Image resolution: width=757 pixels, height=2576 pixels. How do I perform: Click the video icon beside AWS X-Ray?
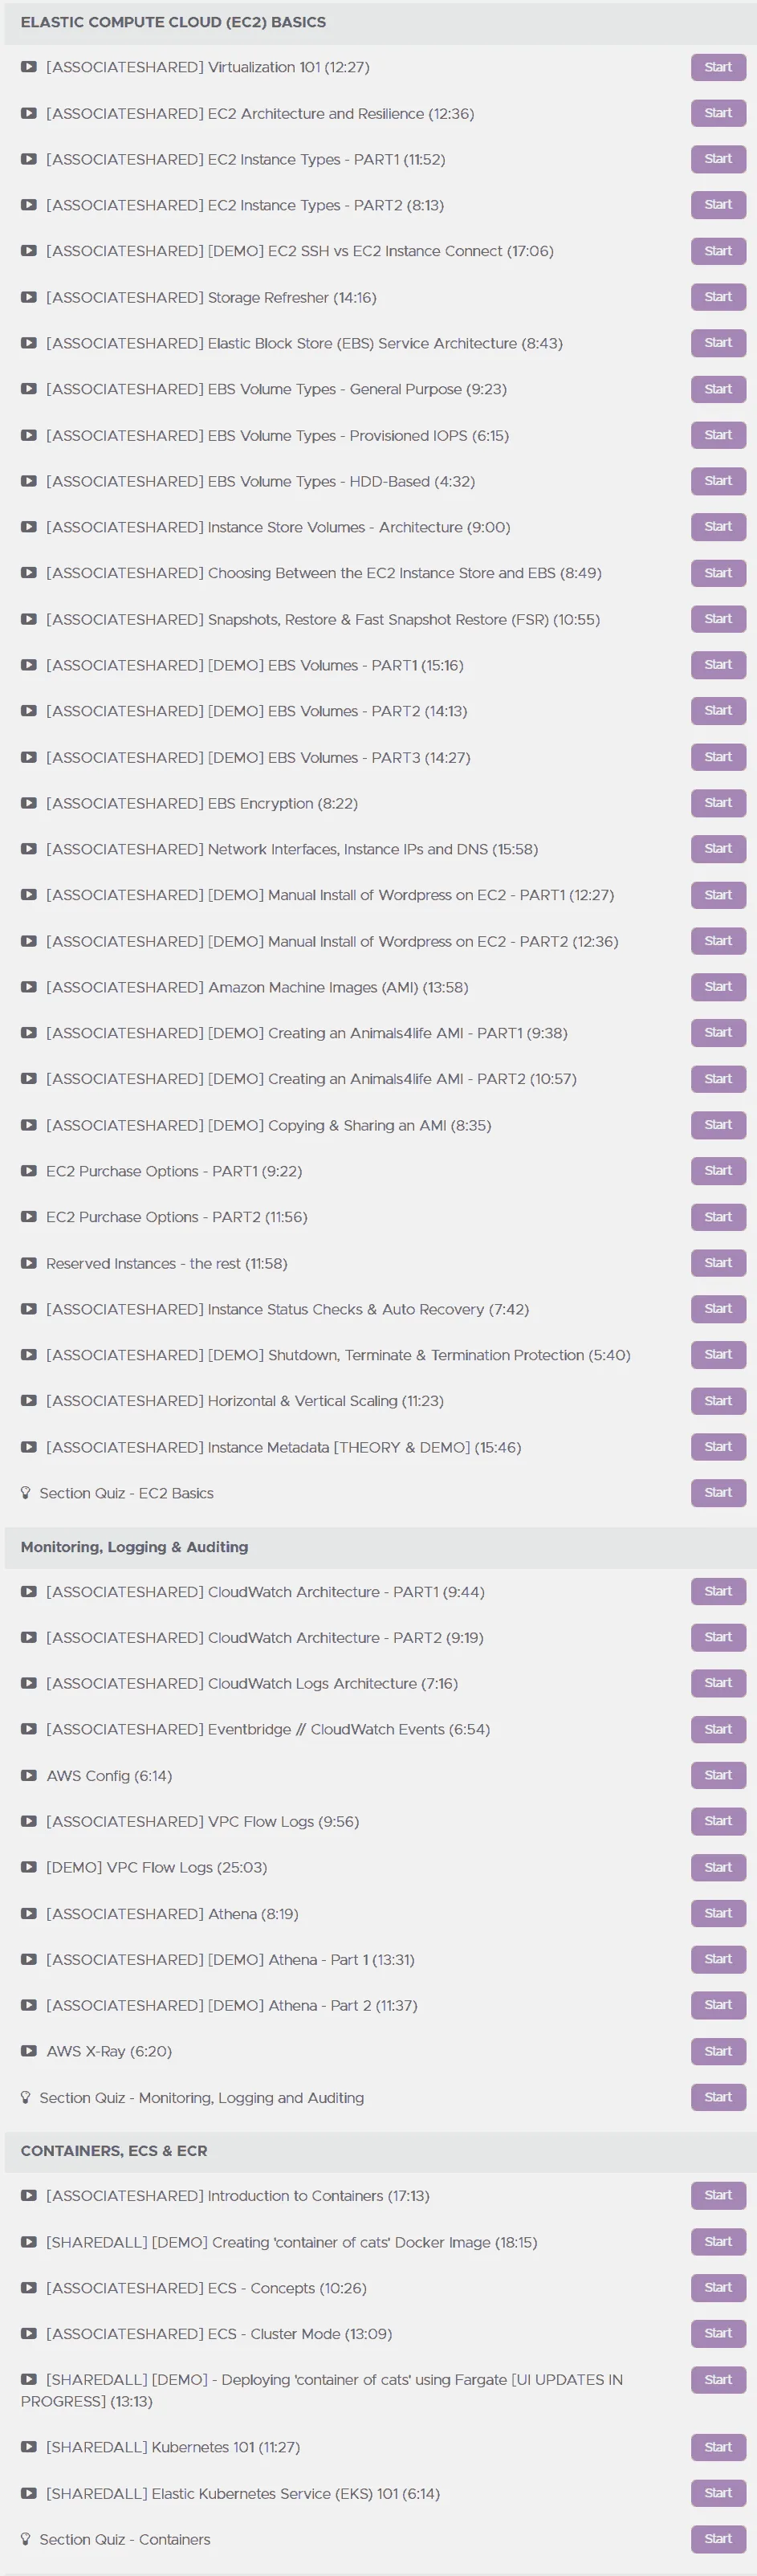[29, 2052]
